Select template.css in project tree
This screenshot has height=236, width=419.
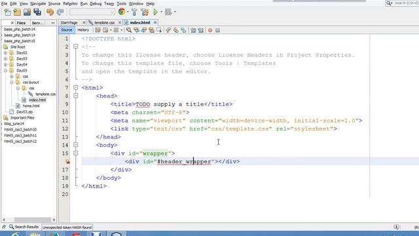(x=45, y=94)
